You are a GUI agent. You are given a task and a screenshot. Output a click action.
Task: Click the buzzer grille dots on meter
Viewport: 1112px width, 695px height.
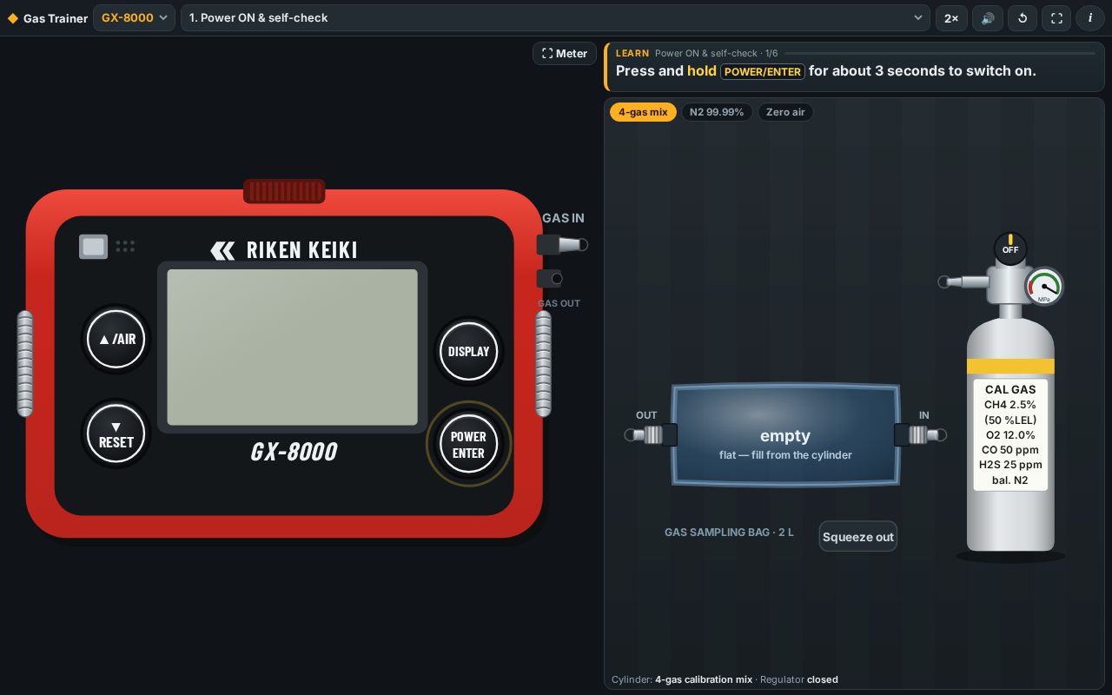pos(125,247)
